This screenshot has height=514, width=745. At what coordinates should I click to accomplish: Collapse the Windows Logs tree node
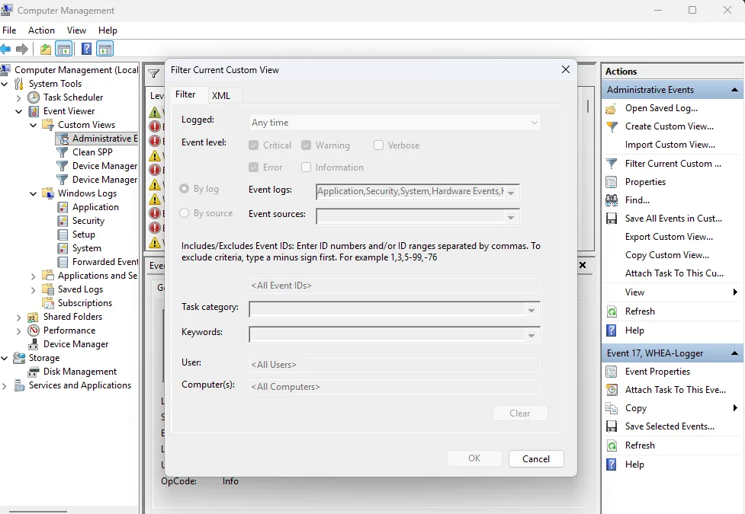[34, 193]
